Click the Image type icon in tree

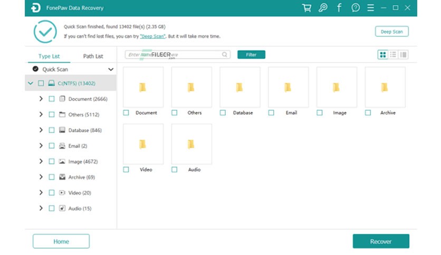pos(62,161)
